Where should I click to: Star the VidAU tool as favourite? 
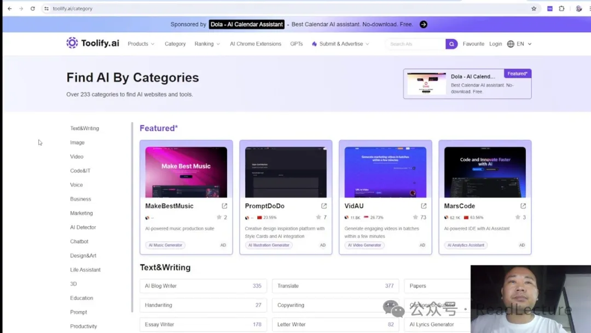coord(416,217)
